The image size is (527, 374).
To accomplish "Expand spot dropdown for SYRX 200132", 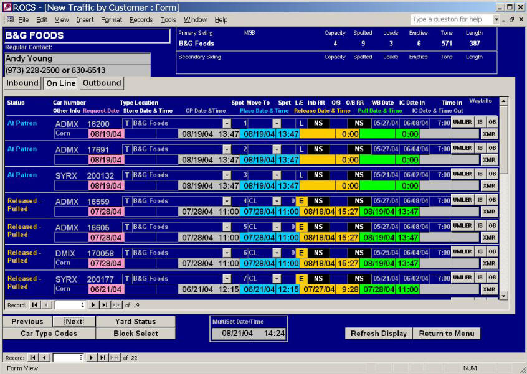I will [277, 175].
